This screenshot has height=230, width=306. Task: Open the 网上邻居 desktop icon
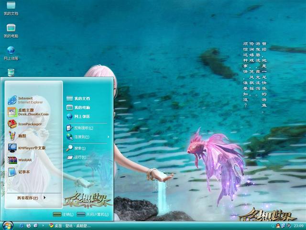click(x=11, y=53)
